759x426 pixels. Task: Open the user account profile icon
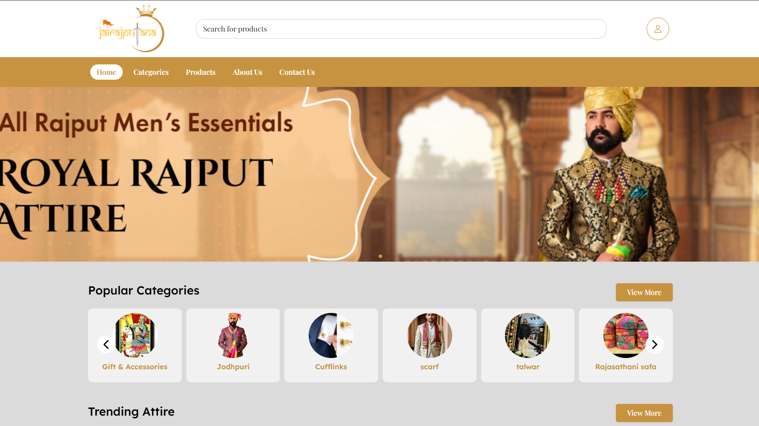point(657,29)
